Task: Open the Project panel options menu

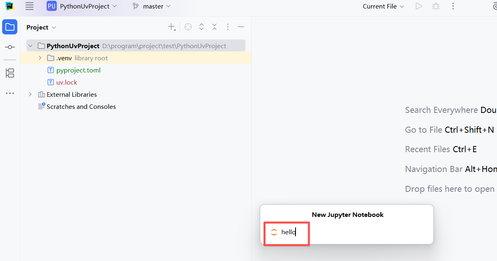Action: point(228,27)
